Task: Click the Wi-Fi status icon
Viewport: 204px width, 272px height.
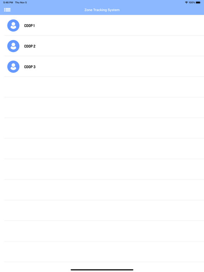Action: coord(187,2)
